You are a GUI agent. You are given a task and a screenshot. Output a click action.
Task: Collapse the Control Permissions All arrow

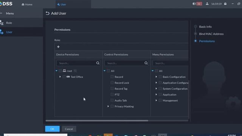pos(104,71)
